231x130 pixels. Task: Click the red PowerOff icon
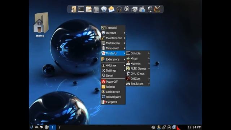click(104, 82)
